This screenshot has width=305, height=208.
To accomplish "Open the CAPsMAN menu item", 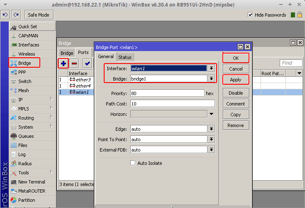I will click(x=32, y=36).
